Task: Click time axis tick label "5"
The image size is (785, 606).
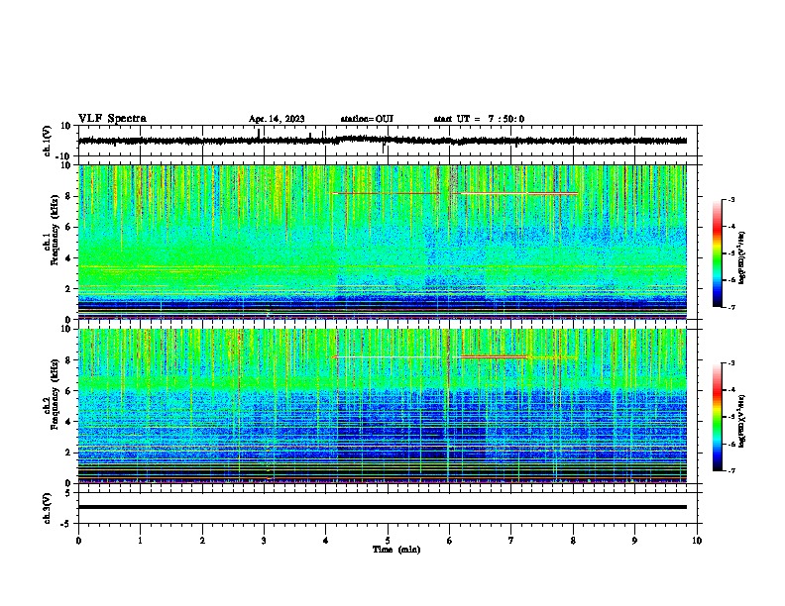Action: click(388, 541)
